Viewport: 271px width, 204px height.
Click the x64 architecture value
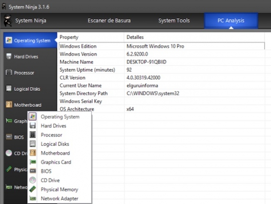(x=130, y=109)
